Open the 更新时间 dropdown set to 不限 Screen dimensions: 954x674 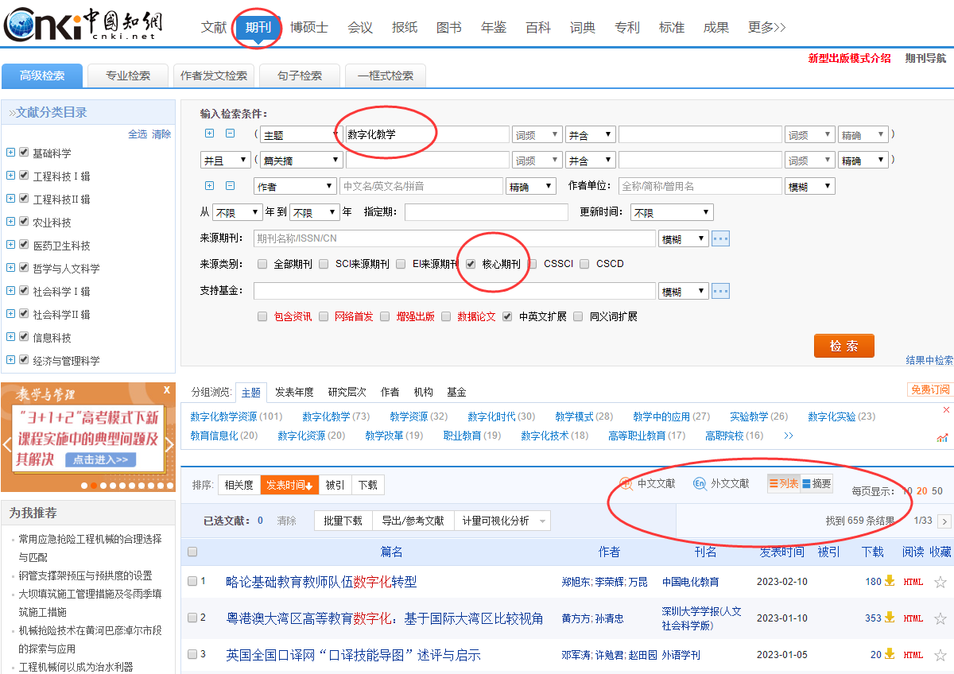[x=672, y=213]
